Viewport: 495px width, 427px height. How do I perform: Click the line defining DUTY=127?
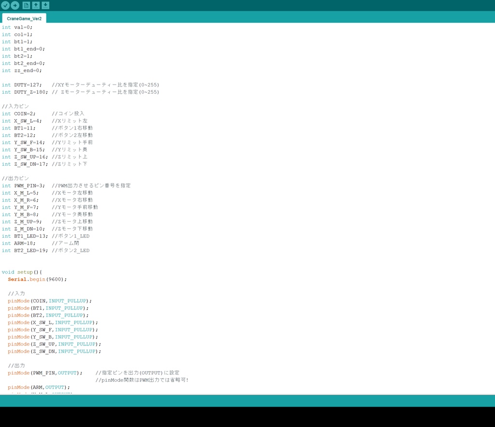click(29, 85)
